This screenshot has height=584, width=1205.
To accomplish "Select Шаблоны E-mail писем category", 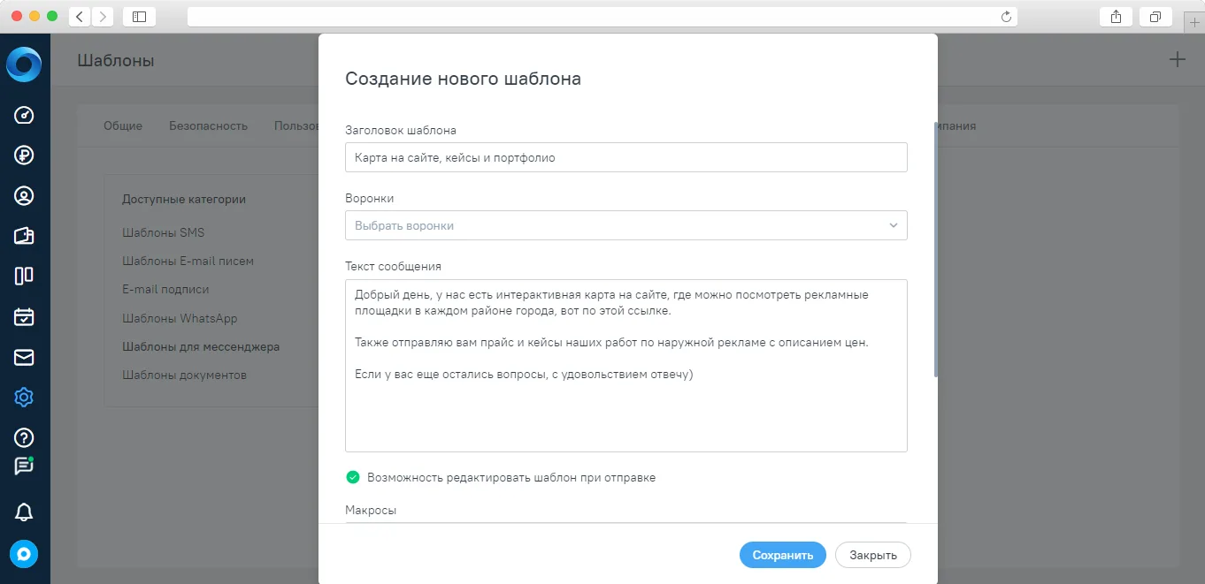I will [188, 261].
